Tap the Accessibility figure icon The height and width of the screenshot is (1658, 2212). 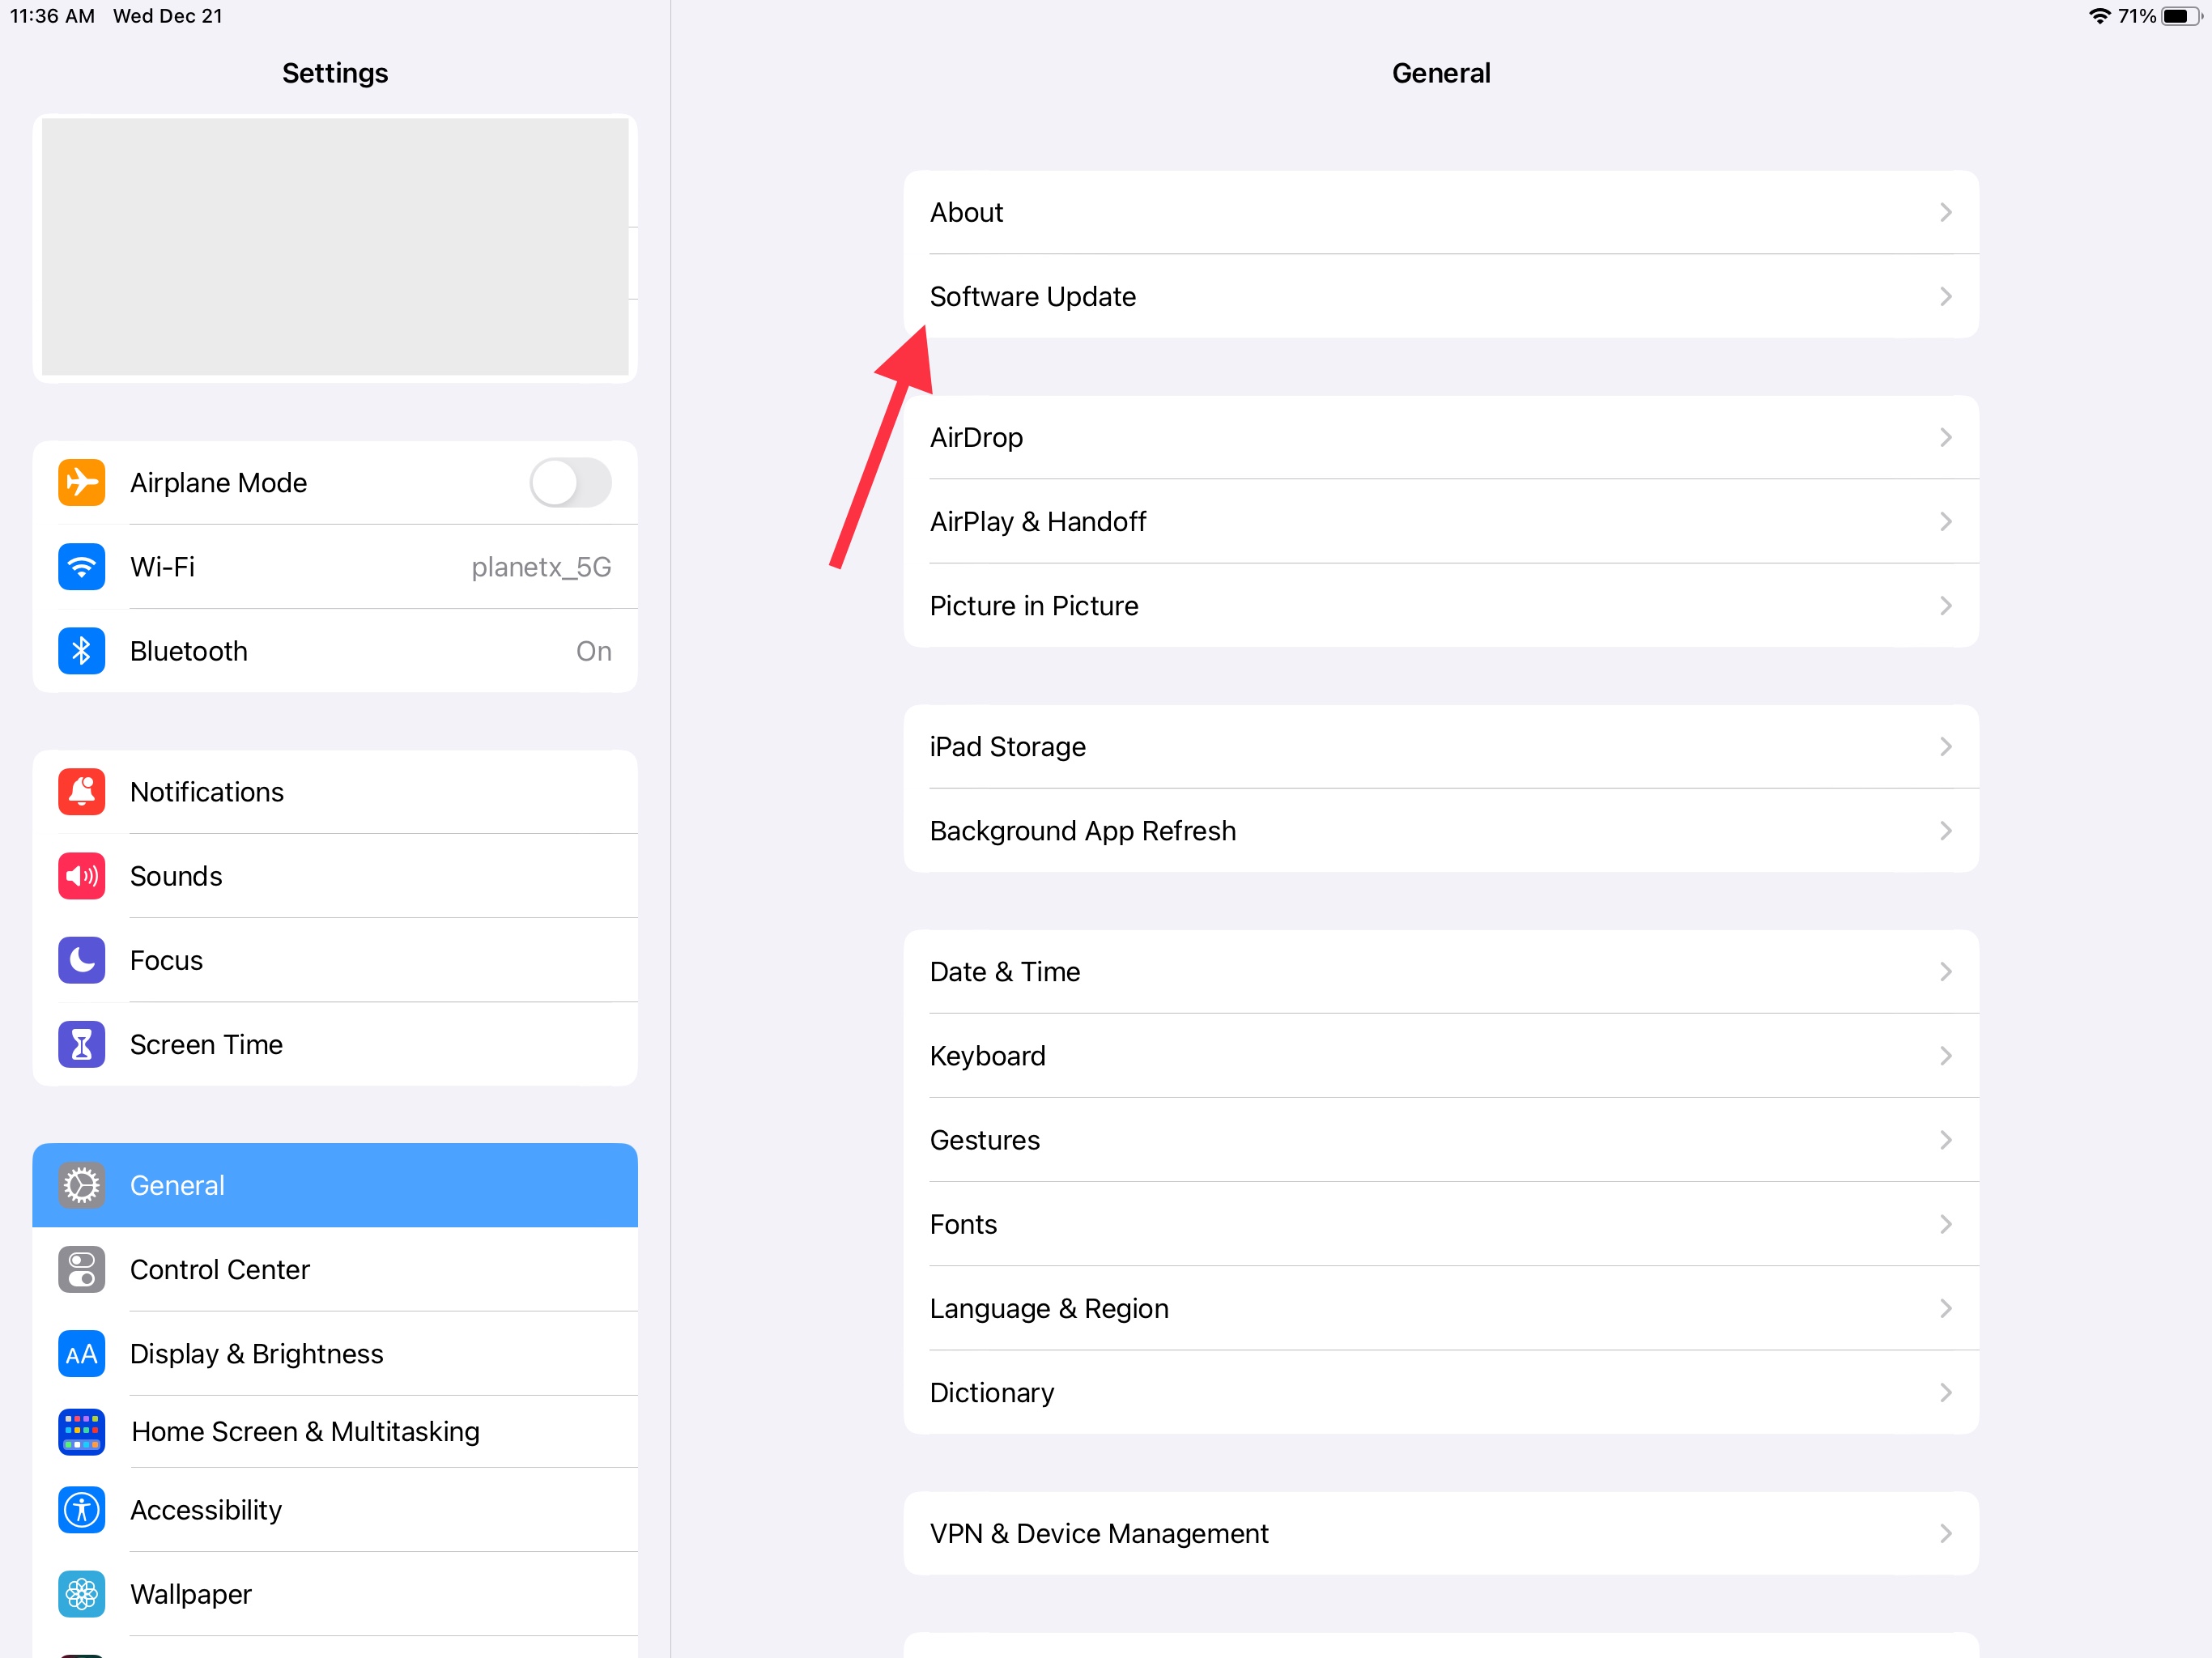tap(81, 1509)
